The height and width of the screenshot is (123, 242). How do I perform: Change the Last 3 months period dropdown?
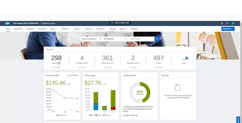click(73, 76)
